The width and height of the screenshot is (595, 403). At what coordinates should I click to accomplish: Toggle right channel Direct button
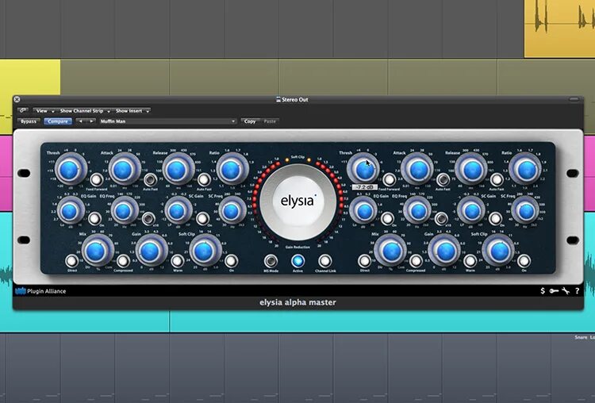point(364,261)
